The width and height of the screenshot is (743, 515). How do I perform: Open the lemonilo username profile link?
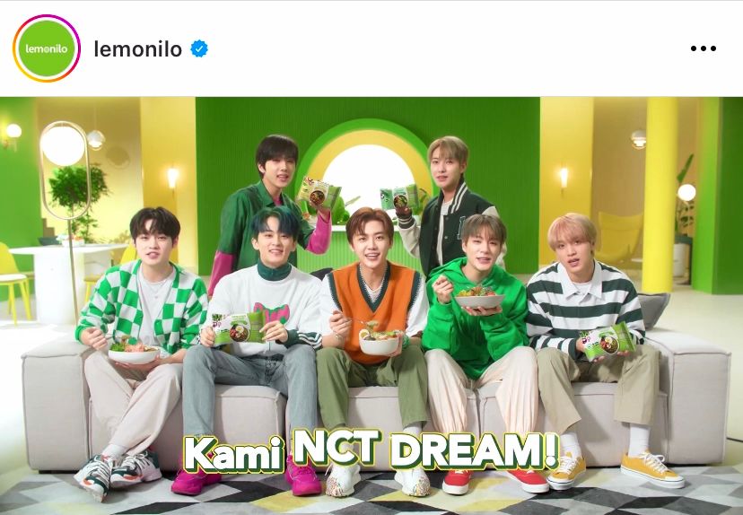[x=138, y=48]
